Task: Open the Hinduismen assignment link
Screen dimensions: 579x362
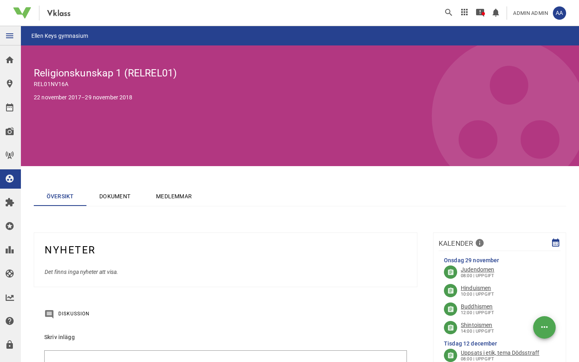Action: 476,288
